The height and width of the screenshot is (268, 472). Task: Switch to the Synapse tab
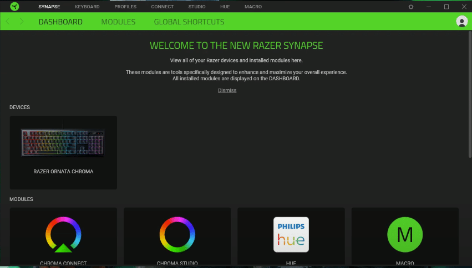pos(49,7)
